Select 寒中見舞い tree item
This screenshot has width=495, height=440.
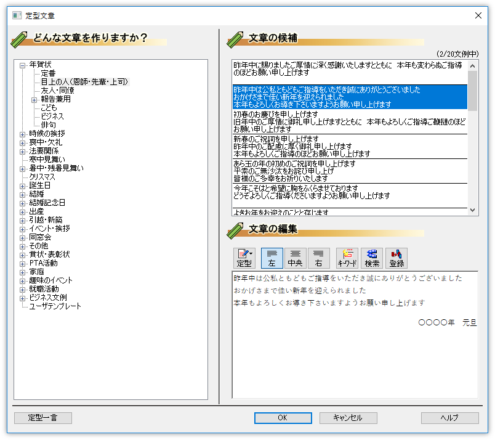(x=47, y=160)
